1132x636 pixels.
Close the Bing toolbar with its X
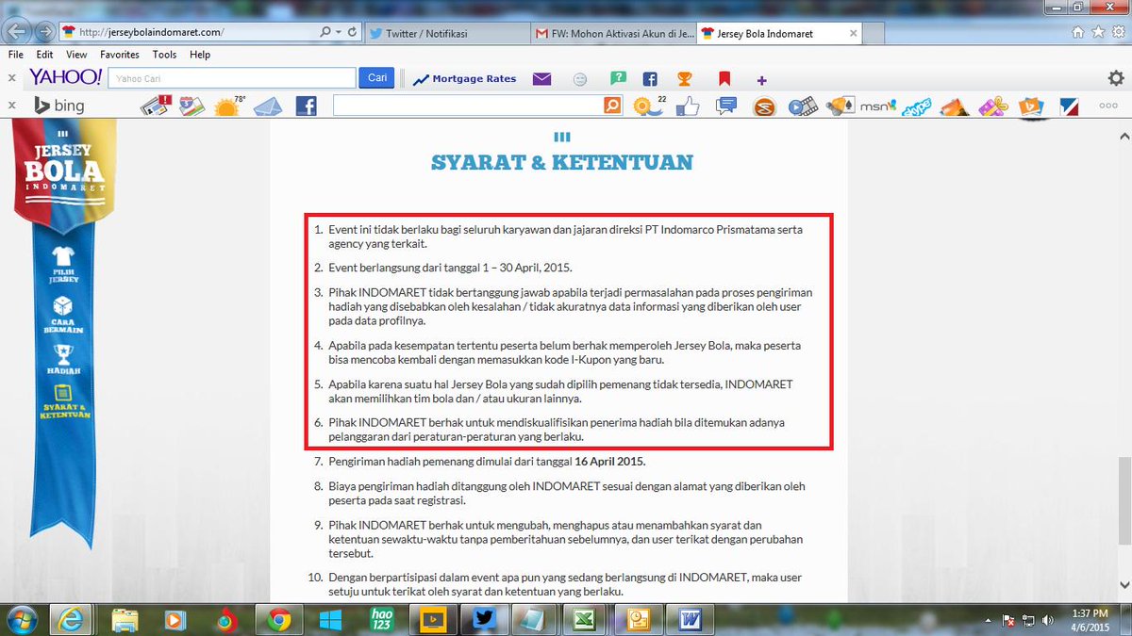click(11, 106)
